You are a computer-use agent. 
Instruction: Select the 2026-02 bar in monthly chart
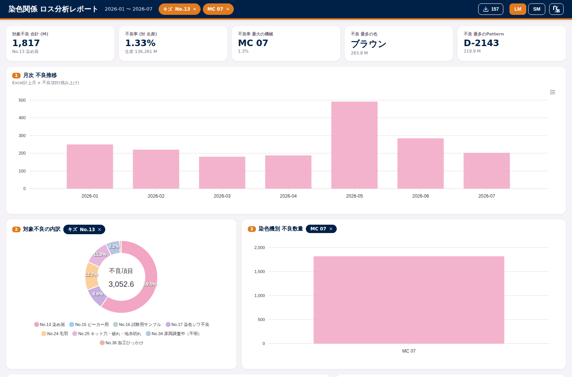[156, 169]
